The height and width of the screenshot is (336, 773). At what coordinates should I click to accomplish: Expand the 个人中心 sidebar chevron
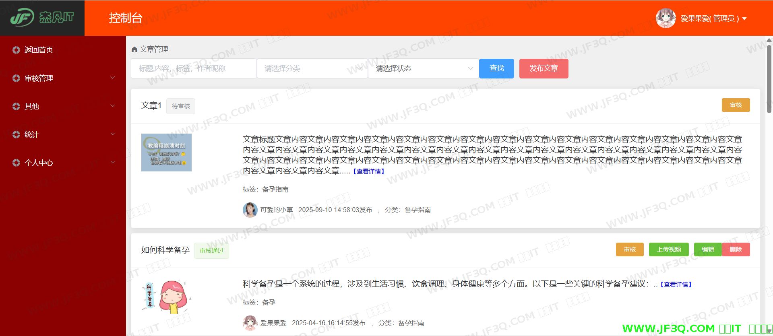coord(113,163)
